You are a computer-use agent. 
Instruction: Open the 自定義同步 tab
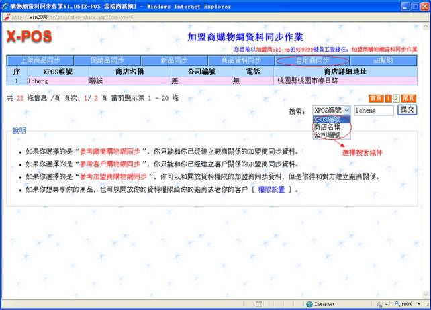[312, 60]
